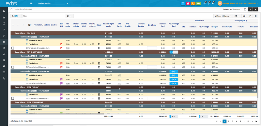Screen dimensions: 261x126
Task: Tick checkbox for DIT Livraison row under OMIA
Action: [x=13, y=48]
